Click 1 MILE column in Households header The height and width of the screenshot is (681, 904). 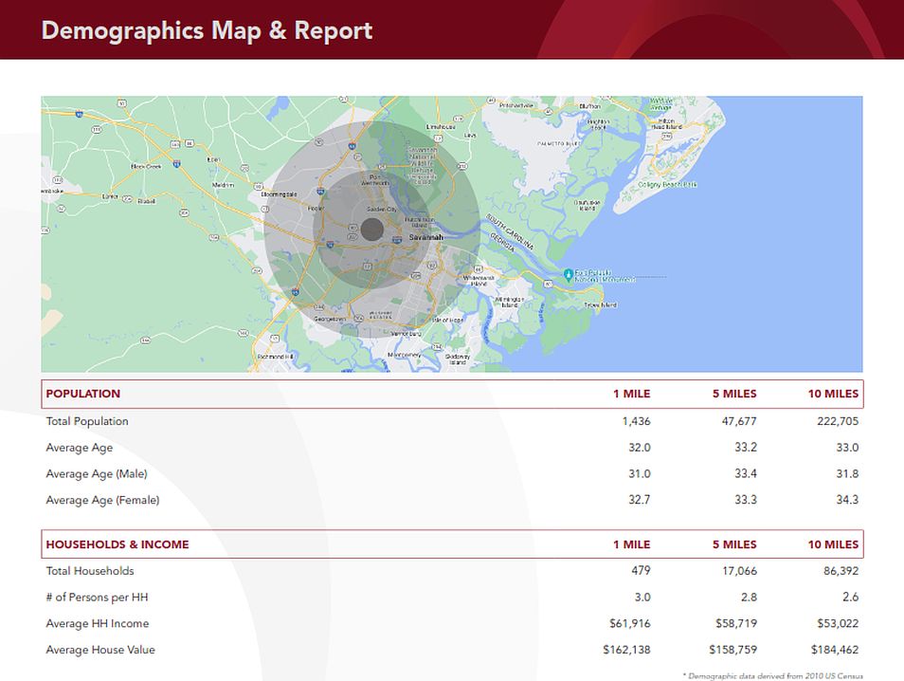[631, 544]
